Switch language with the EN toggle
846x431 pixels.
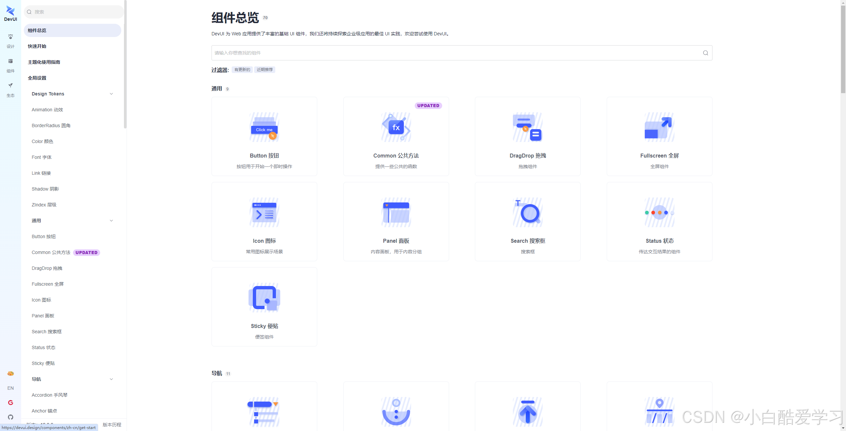tap(11, 388)
